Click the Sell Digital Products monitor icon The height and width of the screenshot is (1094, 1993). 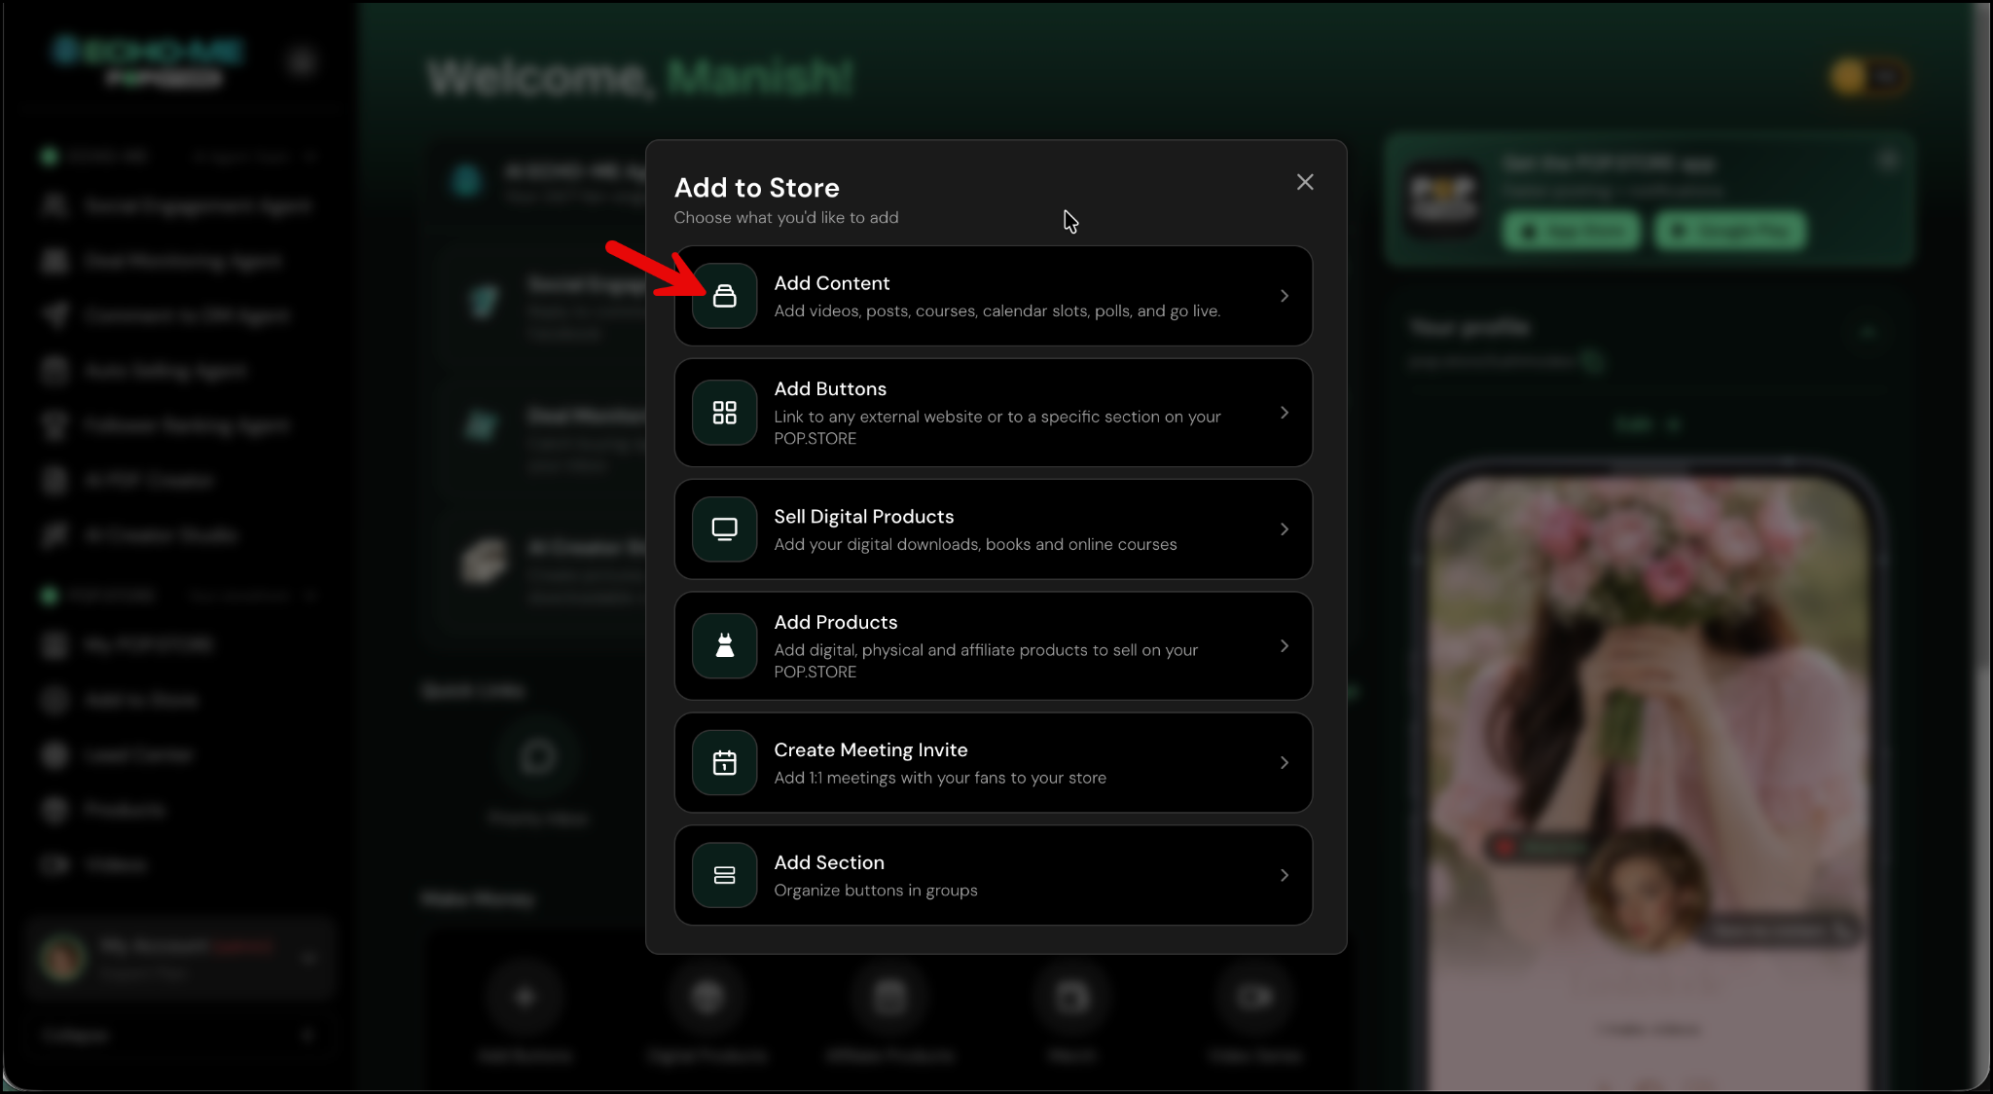pos(725,529)
